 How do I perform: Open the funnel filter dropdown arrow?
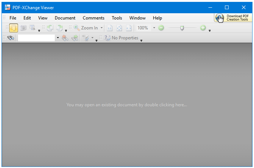[92, 38]
